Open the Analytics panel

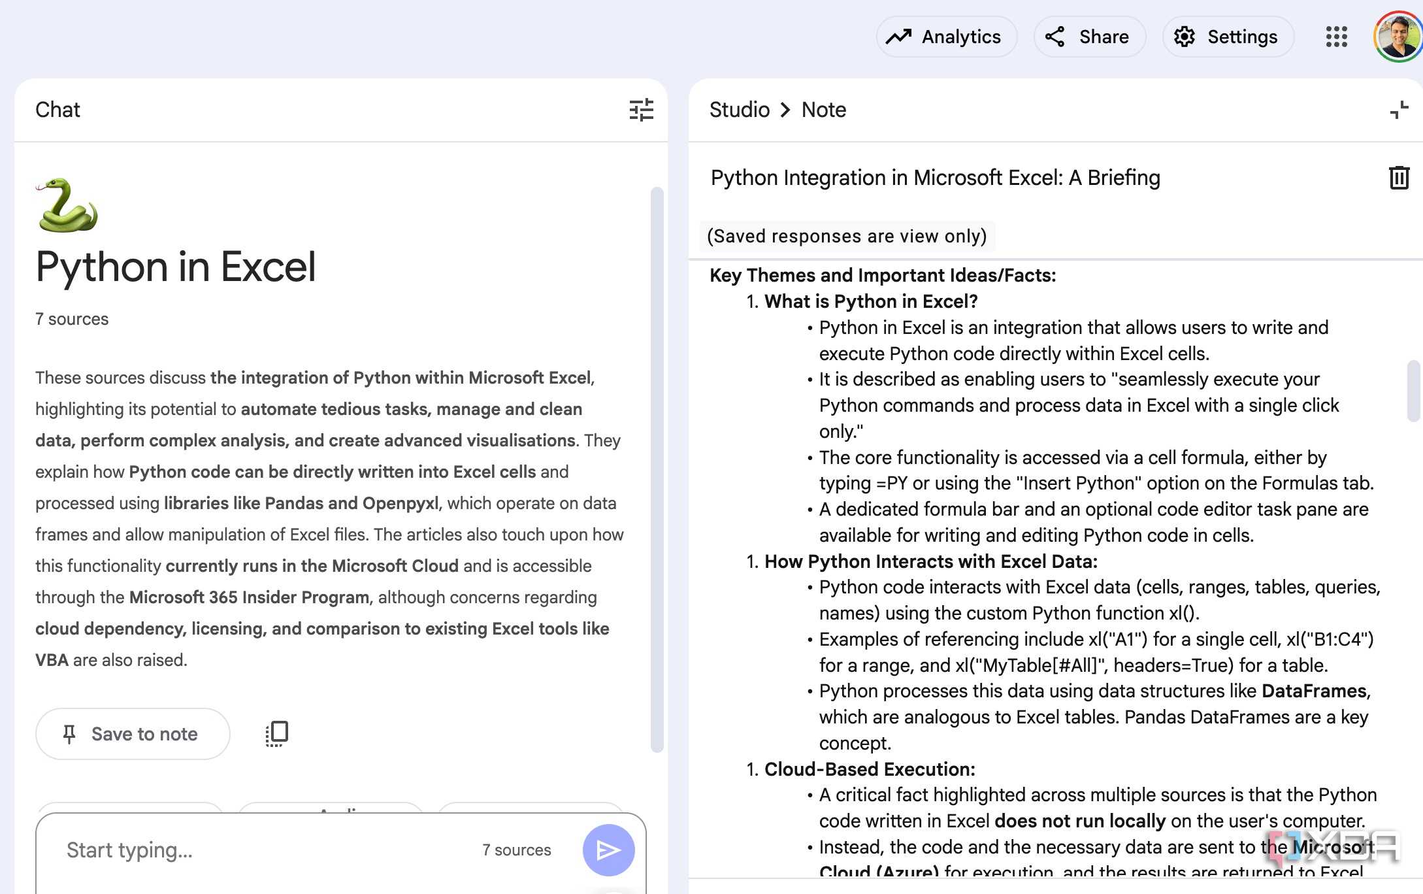click(945, 37)
